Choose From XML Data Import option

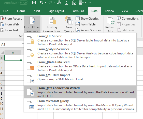tap(80, 79)
